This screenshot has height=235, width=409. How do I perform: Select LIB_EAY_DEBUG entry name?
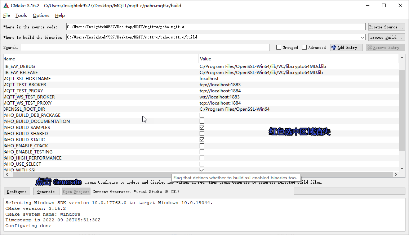click(x=19, y=66)
